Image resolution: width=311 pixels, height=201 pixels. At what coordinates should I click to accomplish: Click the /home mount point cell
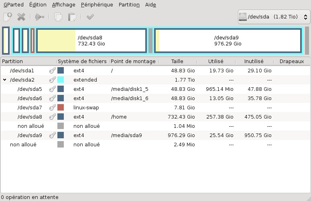(x=119, y=117)
